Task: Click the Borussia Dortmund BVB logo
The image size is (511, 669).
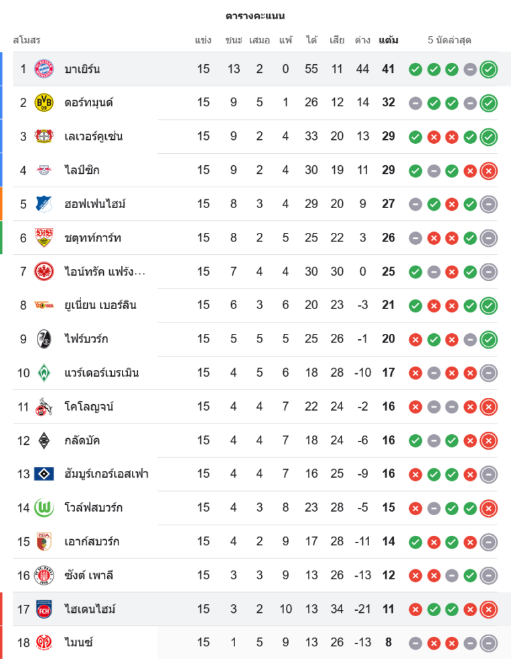Action: click(x=44, y=102)
